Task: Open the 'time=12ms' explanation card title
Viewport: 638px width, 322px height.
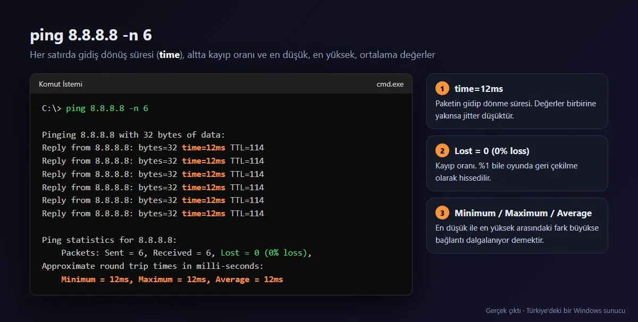Action: click(478, 89)
